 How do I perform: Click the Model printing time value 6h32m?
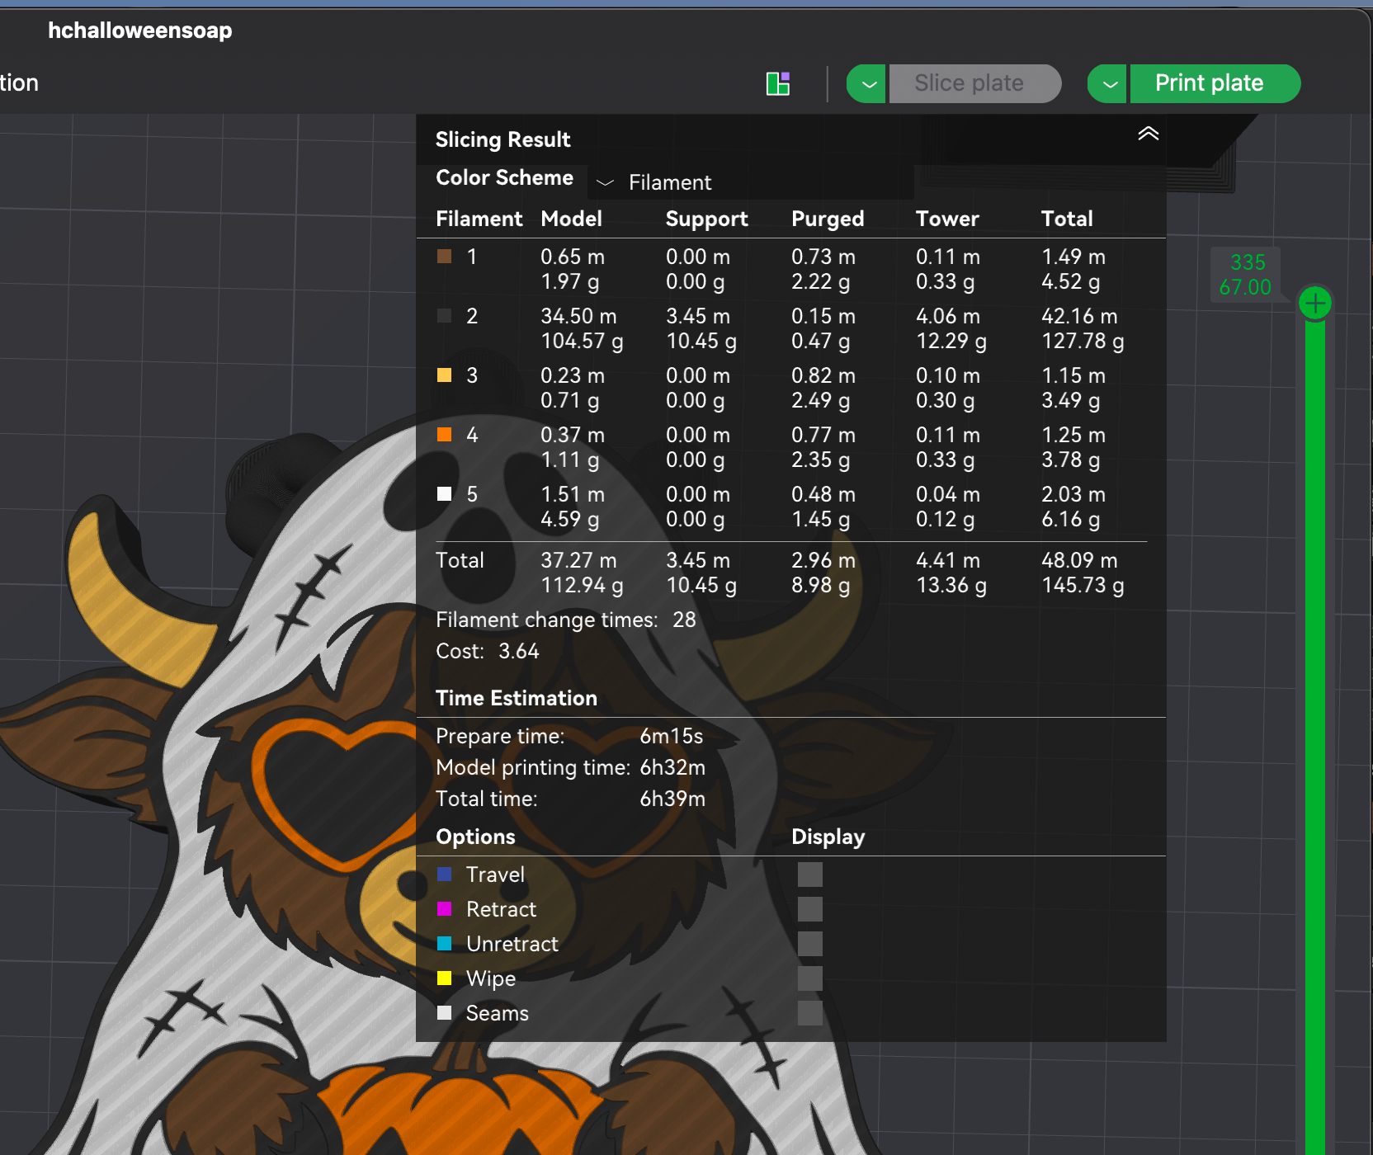click(672, 767)
